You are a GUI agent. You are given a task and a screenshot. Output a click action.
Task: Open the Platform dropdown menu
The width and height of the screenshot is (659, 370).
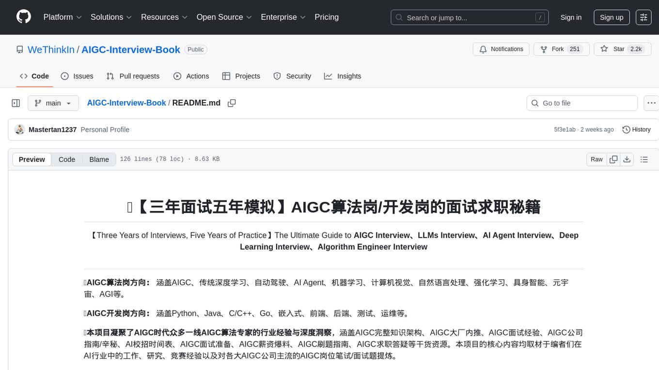click(63, 17)
